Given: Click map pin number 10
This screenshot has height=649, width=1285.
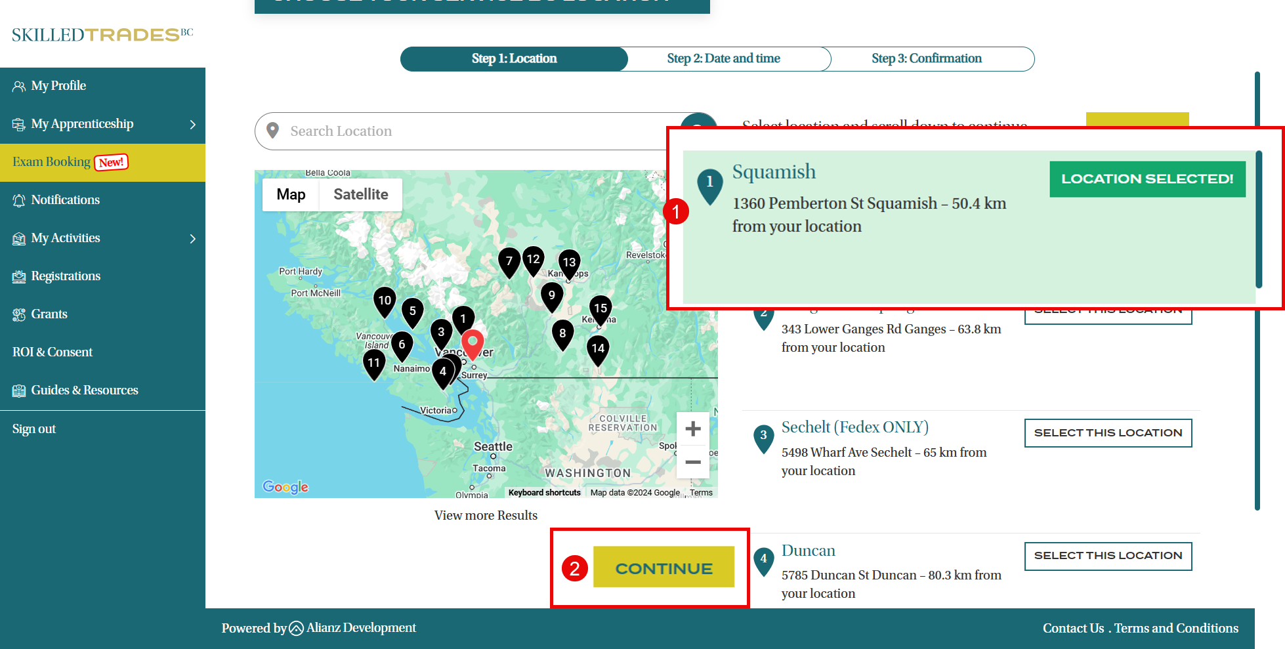Looking at the screenshot, I should (385, 301).
